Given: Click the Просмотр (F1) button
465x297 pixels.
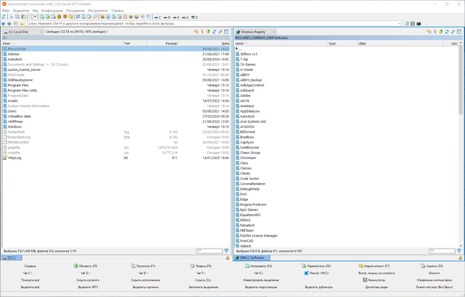Looking at the screenshot, I should click(x=143, y=266).
